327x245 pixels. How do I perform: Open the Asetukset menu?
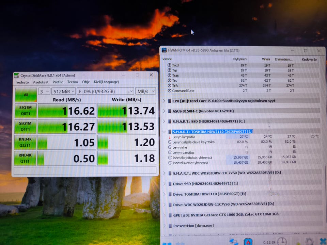coord(41,82)
